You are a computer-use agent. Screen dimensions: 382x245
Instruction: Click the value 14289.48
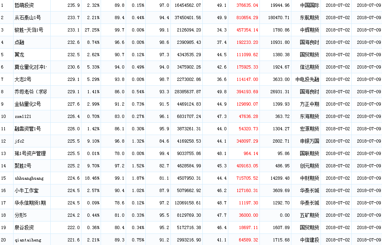tap(280, 178)
